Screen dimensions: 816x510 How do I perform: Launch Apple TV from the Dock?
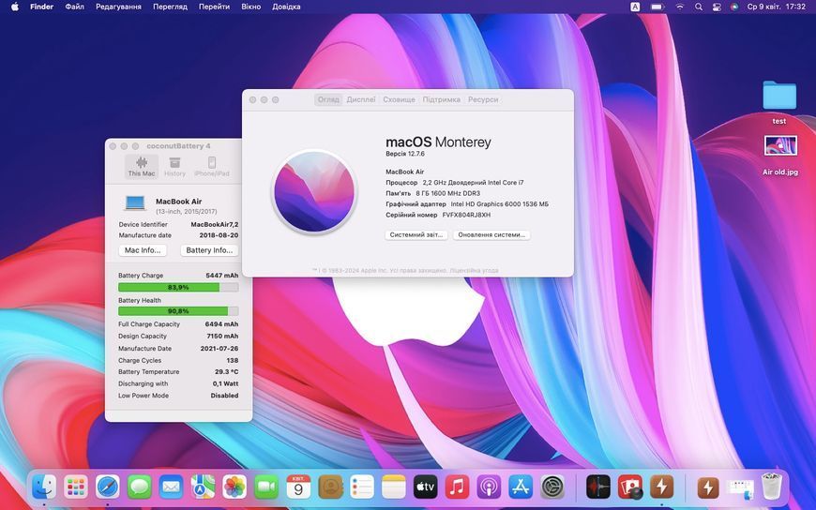425,487
